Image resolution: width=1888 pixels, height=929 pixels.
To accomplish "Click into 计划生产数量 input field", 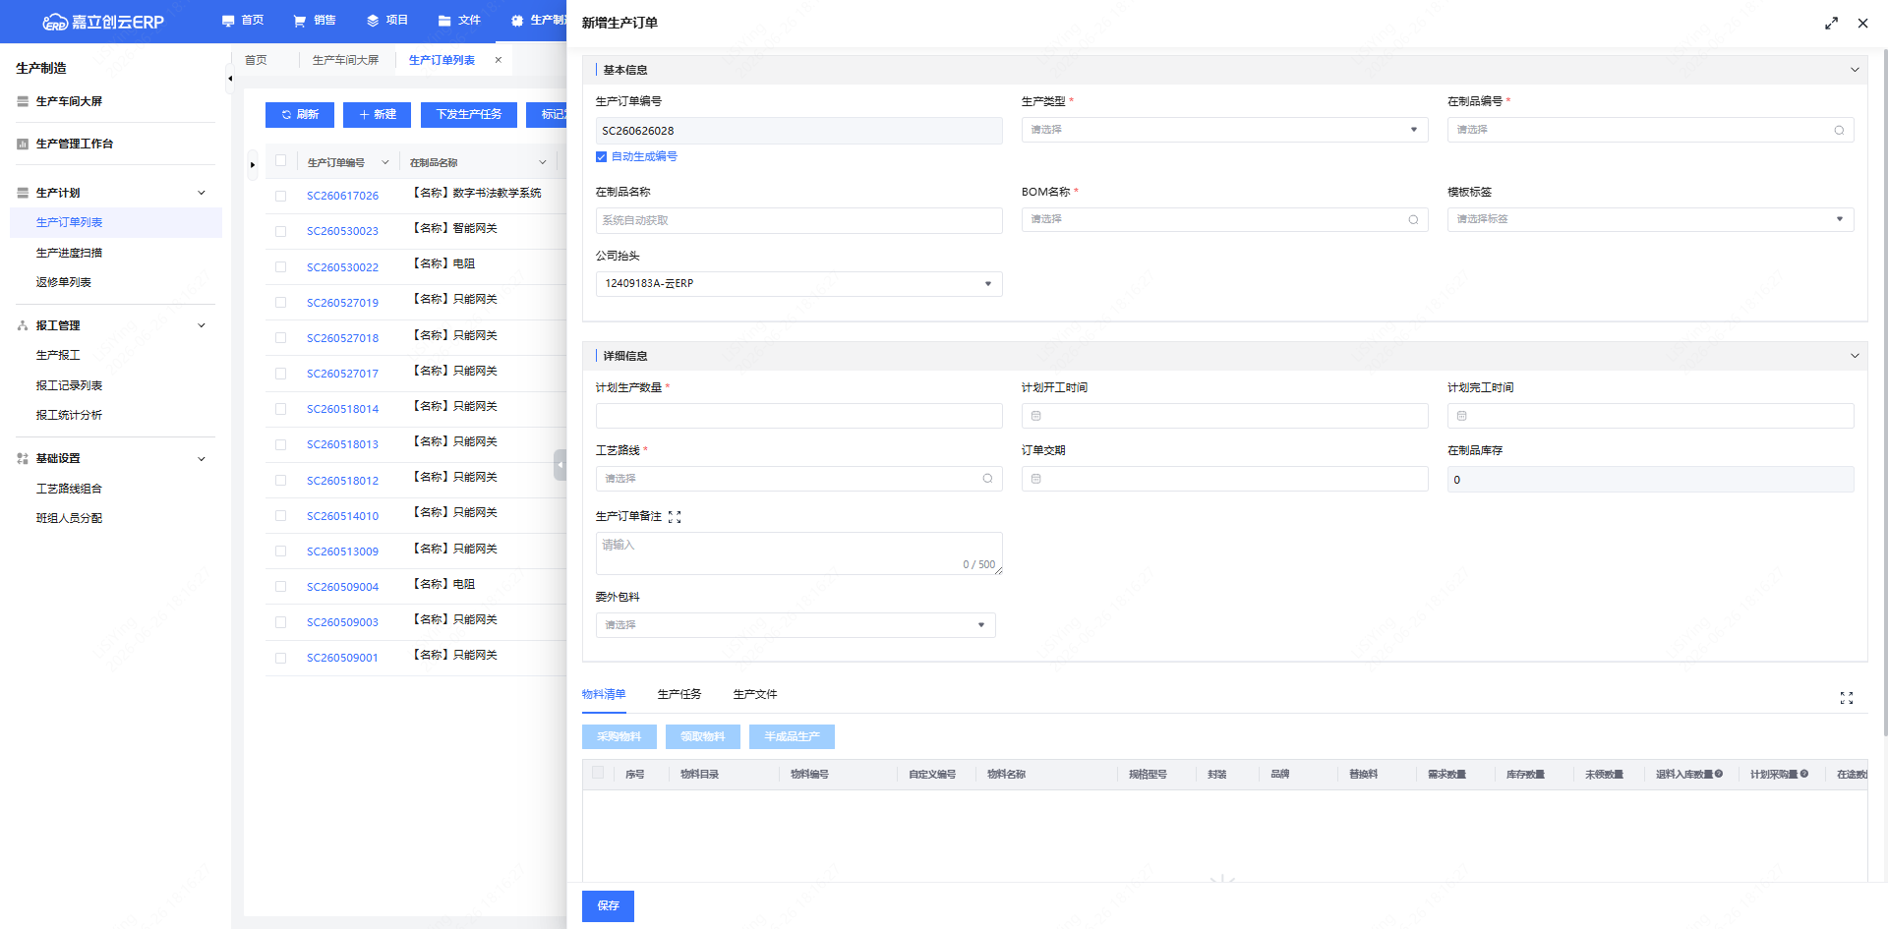I will (x=798, y=416).
